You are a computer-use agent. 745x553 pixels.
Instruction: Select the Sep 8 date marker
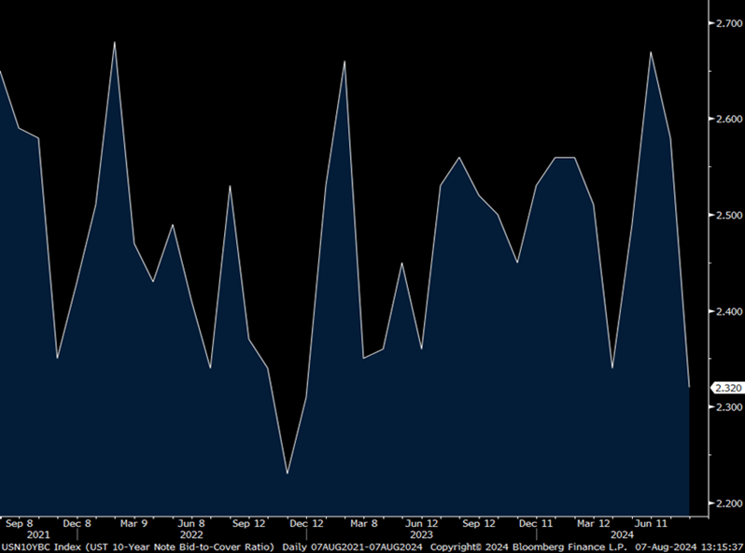(x=18, y=523)
